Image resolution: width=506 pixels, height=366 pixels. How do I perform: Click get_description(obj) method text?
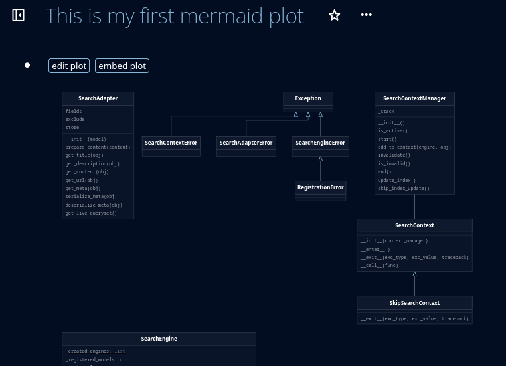(92, 163)
